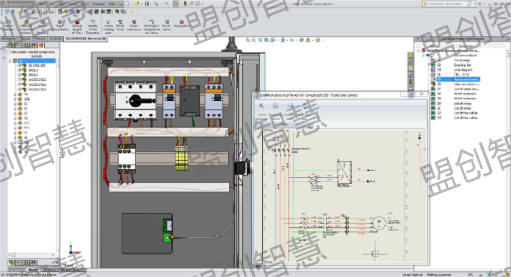
Task: Launch the Electrical Component Wizard
Action: click(x=26, y=27)
